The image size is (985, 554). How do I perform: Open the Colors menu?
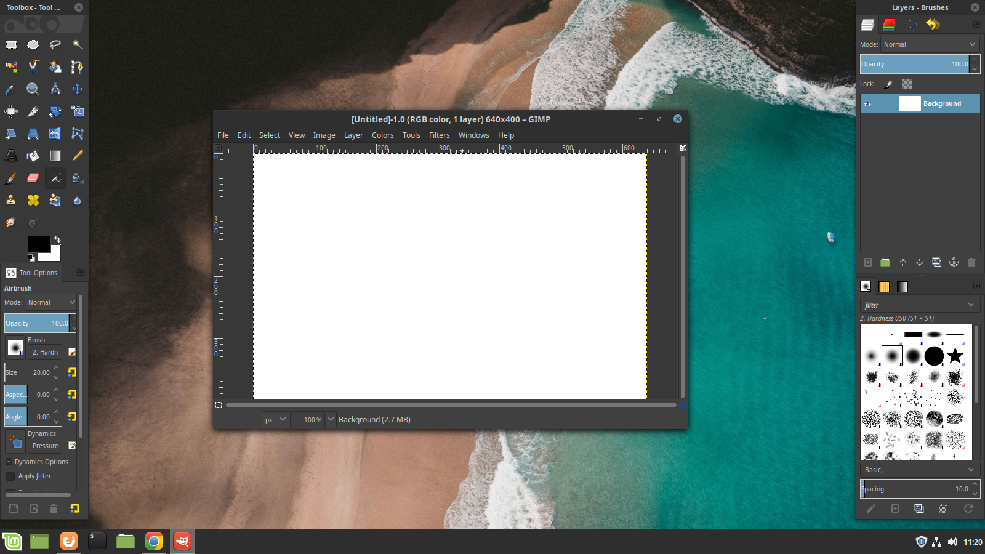(x=382, y=135)
